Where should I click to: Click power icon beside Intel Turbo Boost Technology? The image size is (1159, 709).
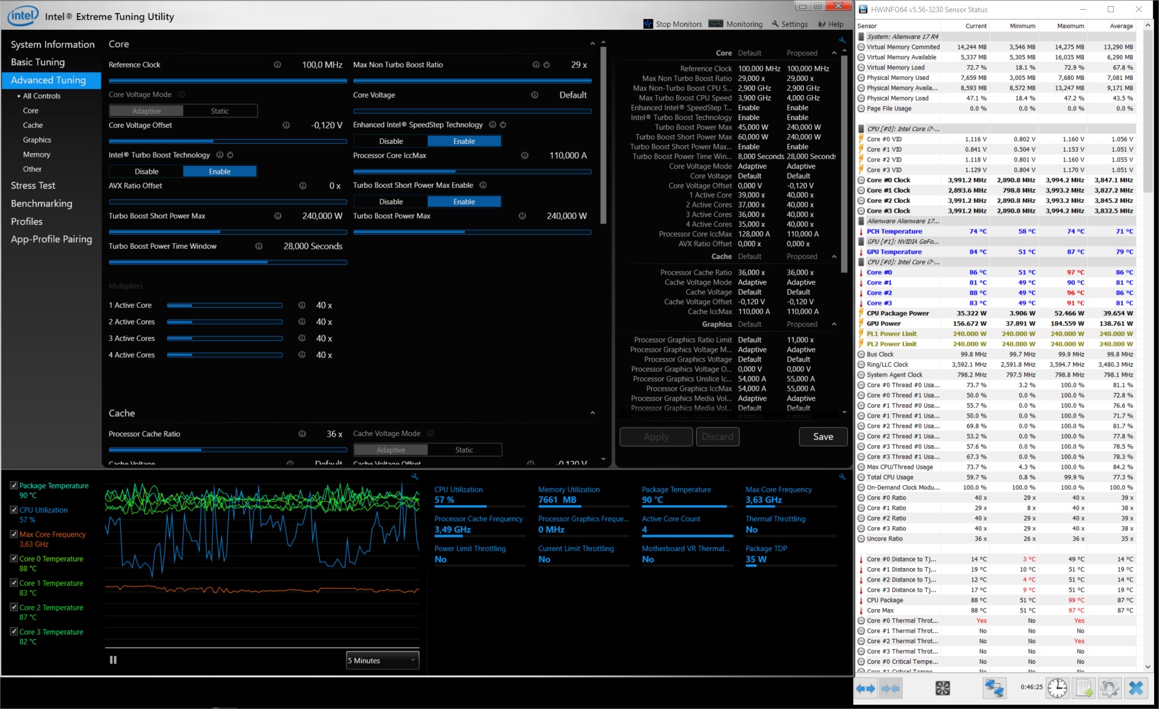coord(230,155)
